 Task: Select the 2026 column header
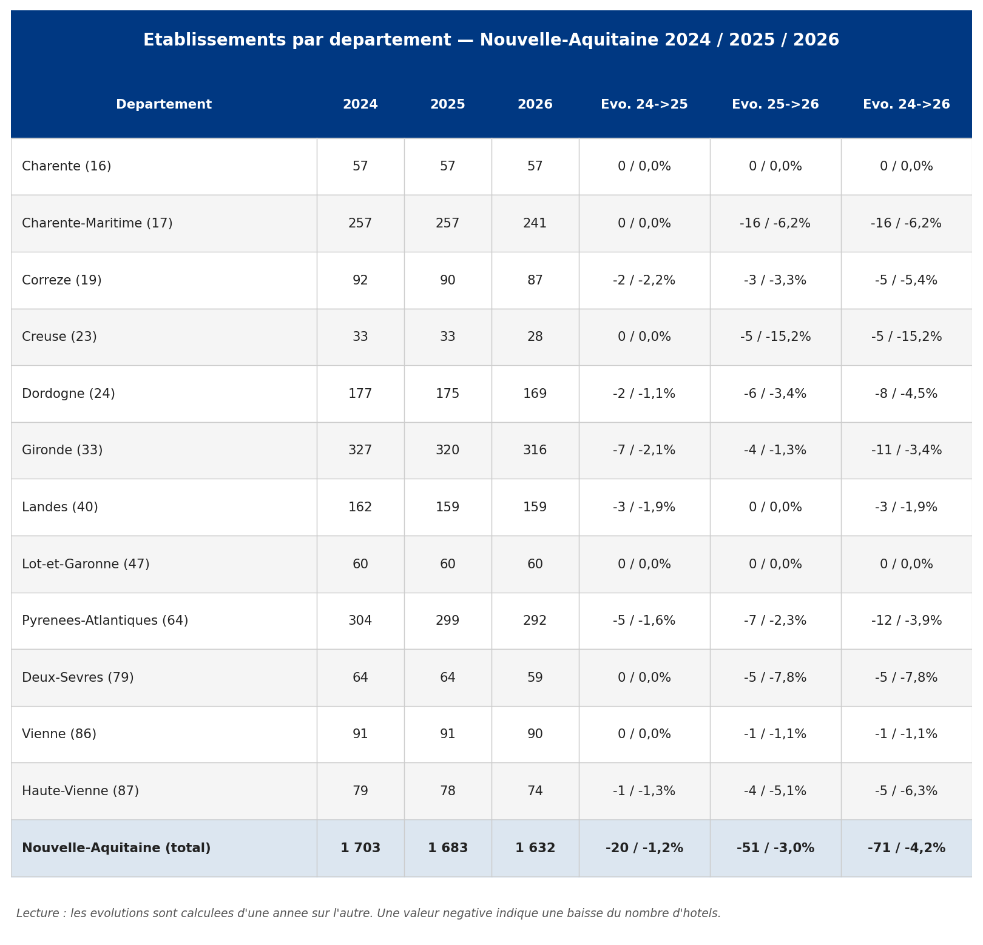535,104
